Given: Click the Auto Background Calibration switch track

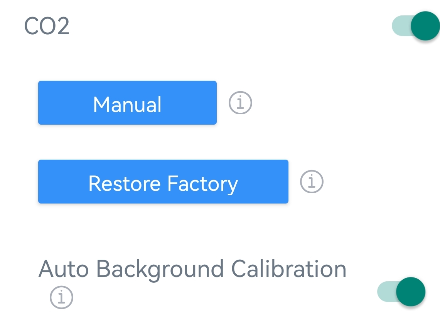Looking at the screenshot, I should tap(385, 292).
